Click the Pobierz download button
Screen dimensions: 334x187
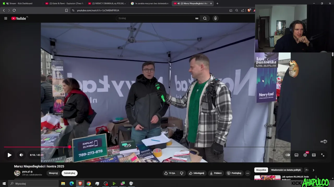pyautogui.click(x=216, y=173)
